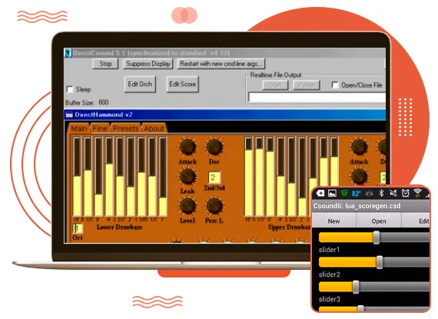Click the Perc L knob
The image size is (438, 319).
click(x=214, y=206)
